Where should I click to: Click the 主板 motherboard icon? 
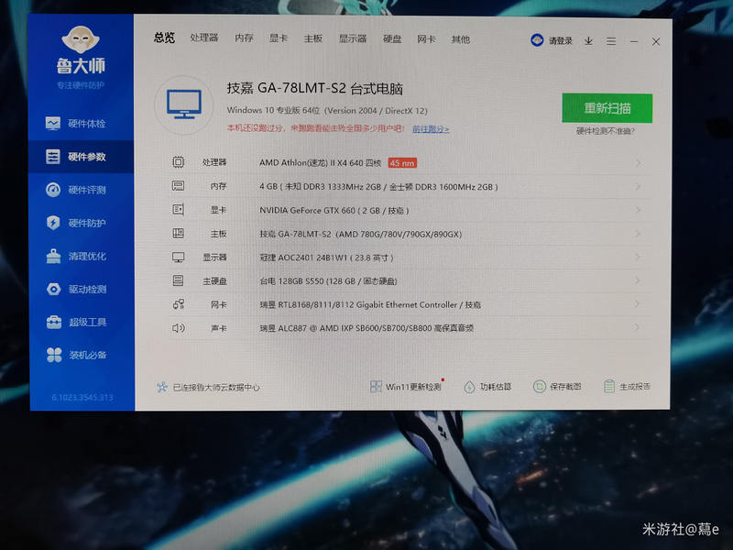pyautogui.click(x=178, y=233)
